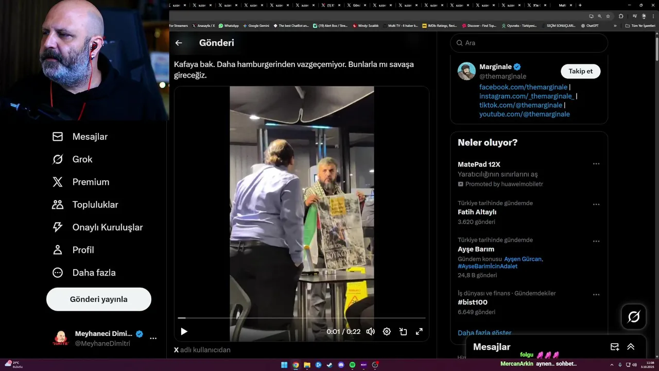
Task: Open Ayşen Gürcan topic link
Action: [x=523, y=259]
